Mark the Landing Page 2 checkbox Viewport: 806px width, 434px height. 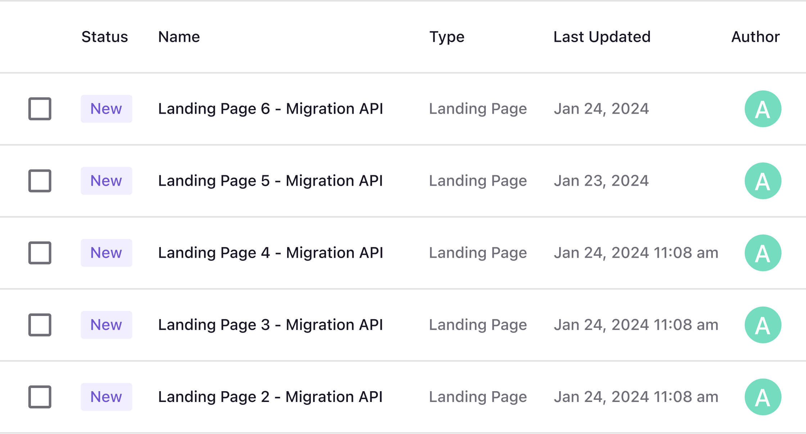40,397
